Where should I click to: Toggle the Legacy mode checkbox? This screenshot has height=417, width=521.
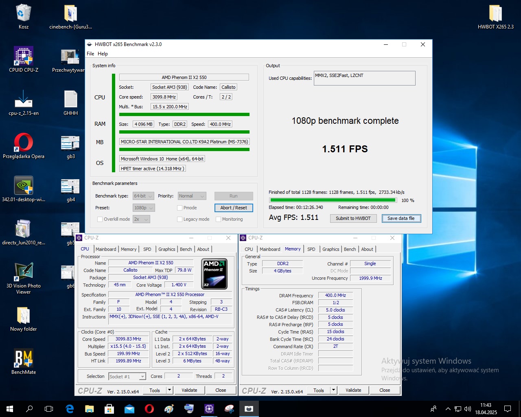(x=180, y=219)
